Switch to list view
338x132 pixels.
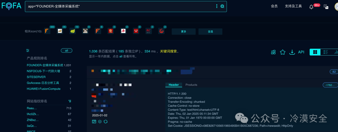(x=325, y=52)
